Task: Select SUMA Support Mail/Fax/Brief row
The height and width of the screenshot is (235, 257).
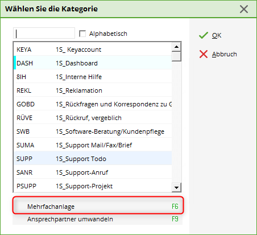Action: tap(93, 145)
